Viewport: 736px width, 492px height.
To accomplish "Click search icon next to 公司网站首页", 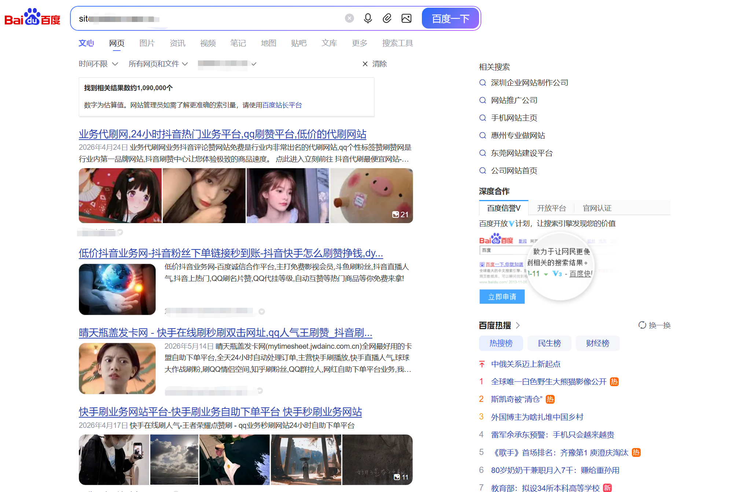I will (x=483, y=171).
